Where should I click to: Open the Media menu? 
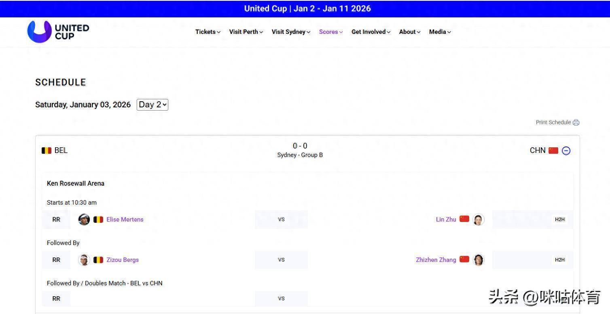coord(440,32)
